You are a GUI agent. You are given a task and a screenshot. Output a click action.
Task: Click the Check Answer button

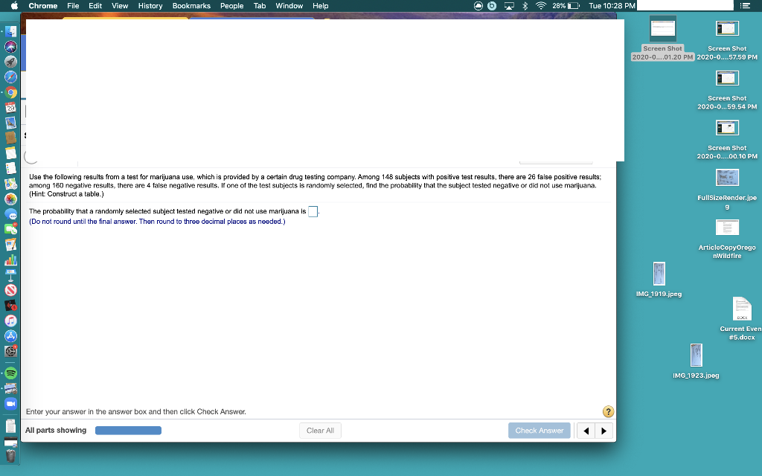pos(539,430)
